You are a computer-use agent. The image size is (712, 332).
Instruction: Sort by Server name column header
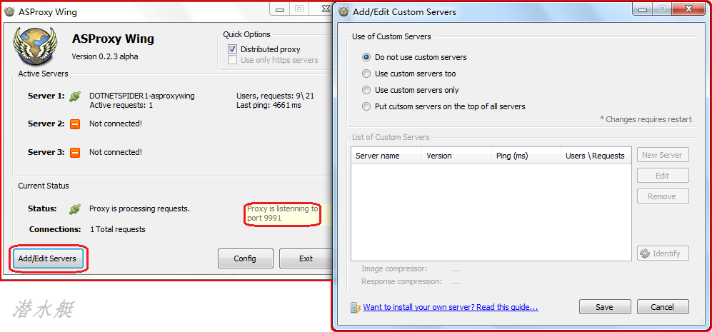coord(386,156)
